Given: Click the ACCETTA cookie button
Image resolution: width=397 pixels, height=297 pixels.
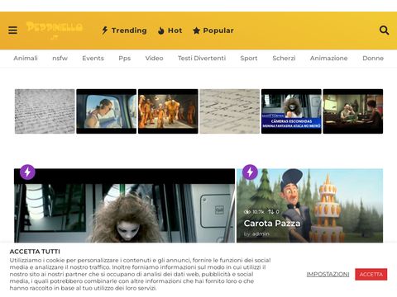Looking at the screenshot, I should point(371,274).
